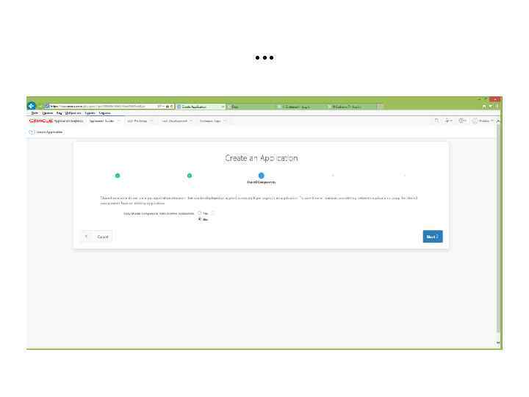Click the back arrow button left of Cancel
This screenshot has width=529, height=397.
tap(87, 237)
